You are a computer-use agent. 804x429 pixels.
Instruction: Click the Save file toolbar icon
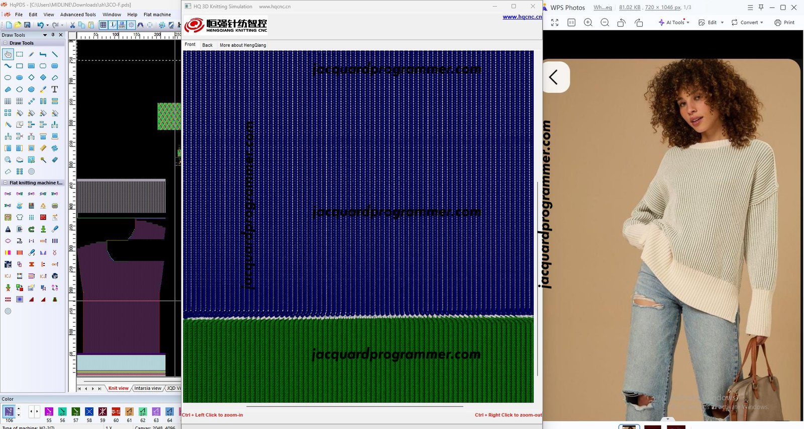27,25
